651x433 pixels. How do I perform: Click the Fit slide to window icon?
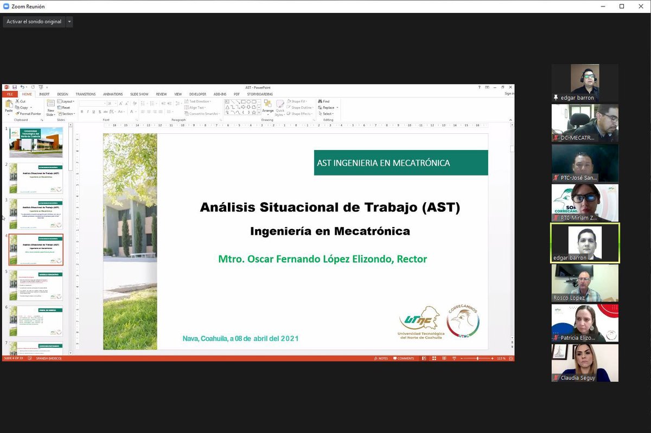coord(510,358)
